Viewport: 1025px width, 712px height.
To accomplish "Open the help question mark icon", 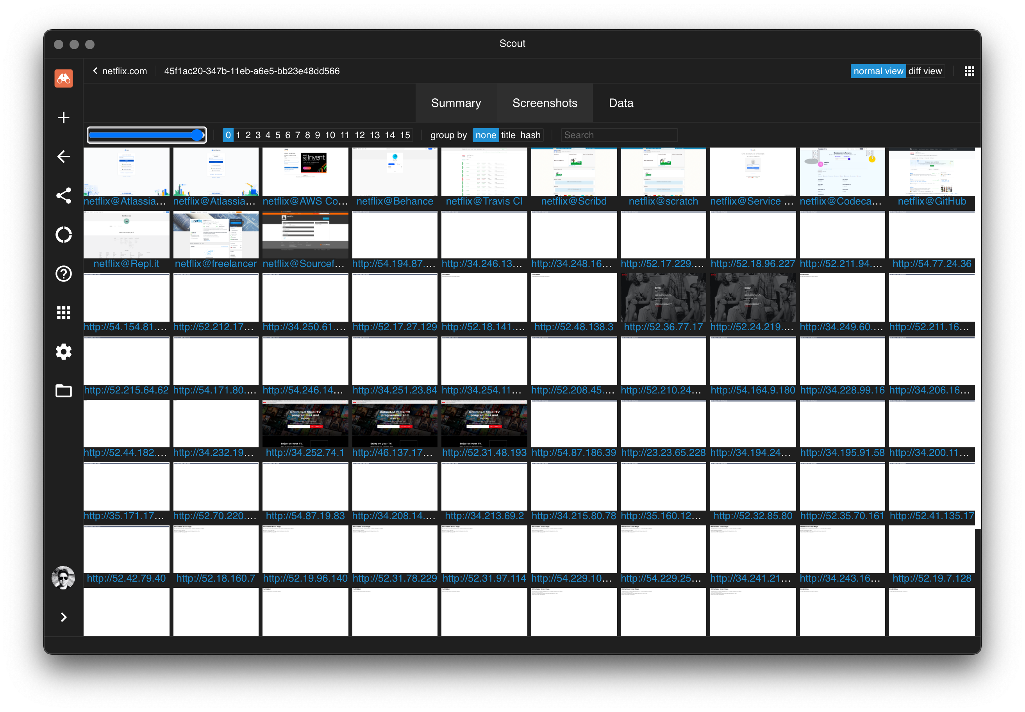I will click(63, 274).
